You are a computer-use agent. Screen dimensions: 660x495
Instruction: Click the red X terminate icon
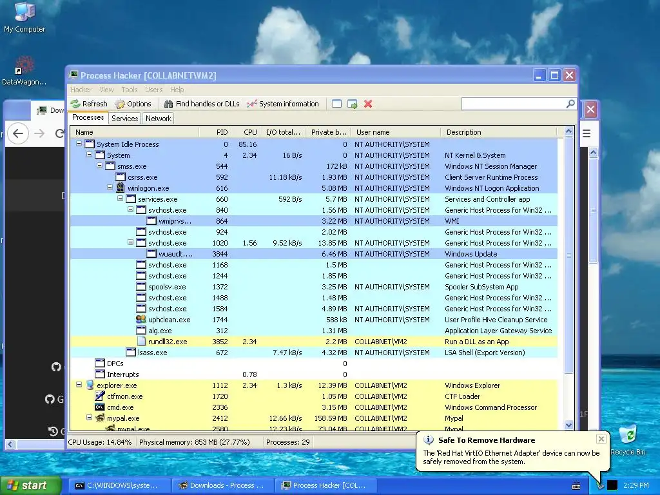[368, 104]
